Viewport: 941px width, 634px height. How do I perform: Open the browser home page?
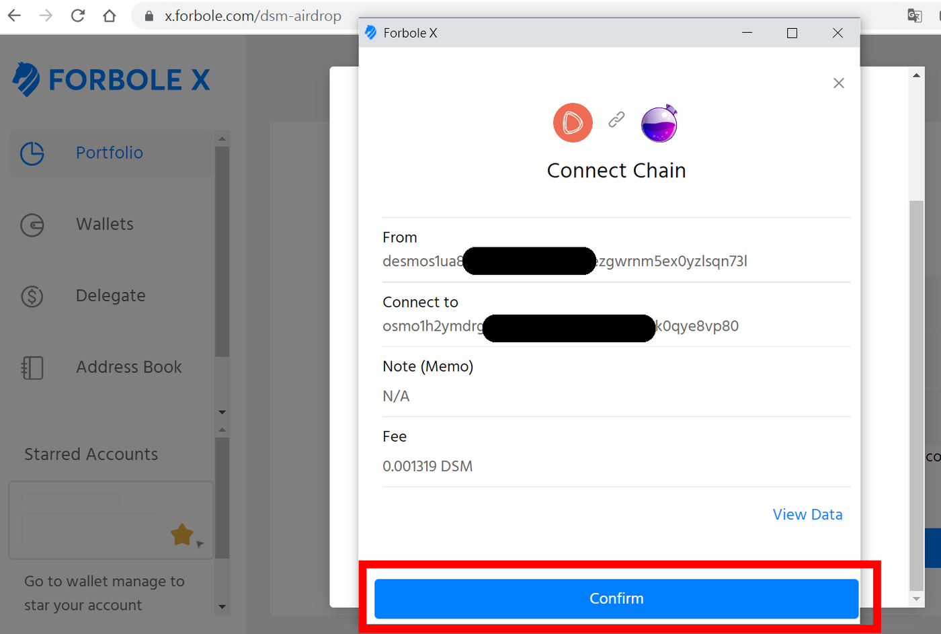(x=110, y=15)
